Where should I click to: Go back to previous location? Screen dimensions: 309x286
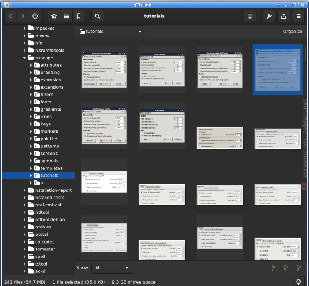11,16
